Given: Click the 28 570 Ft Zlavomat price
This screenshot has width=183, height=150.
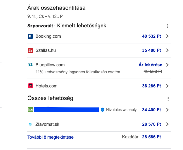Looking at the screenshot, I should [x=152, y=124].
